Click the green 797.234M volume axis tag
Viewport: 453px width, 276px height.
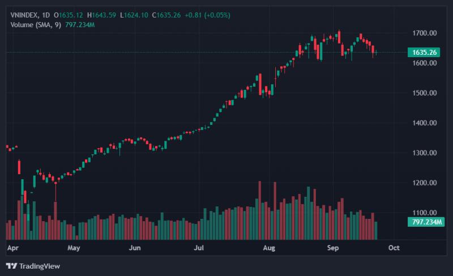(x=426, y=222)
